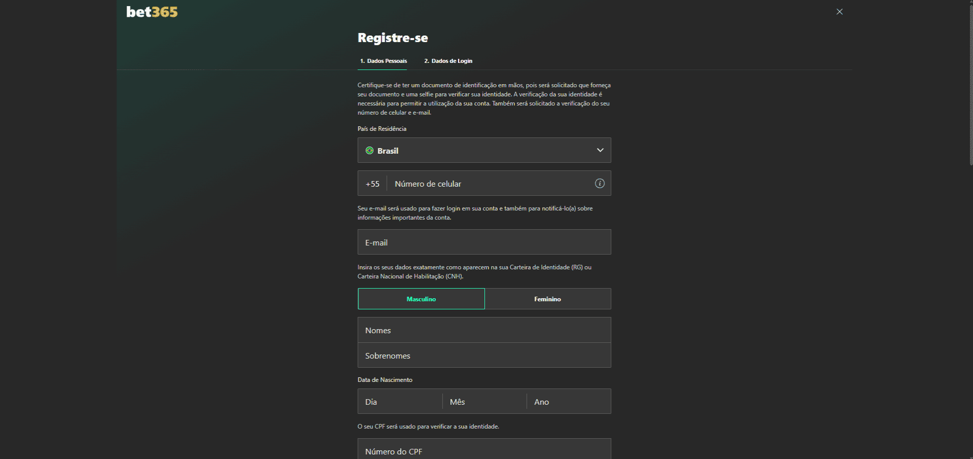Viewport: 973px width, 459px height.
Task: Click the bet365 logo
Action: point(151,12)
